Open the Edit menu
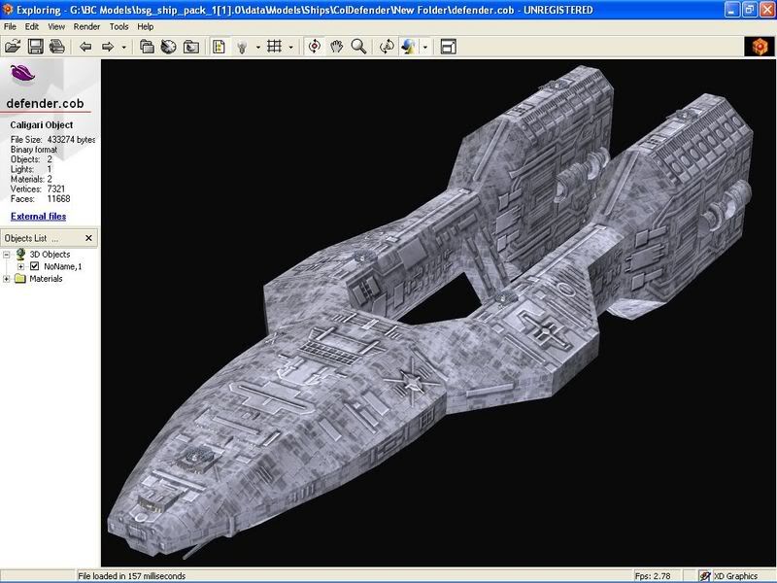777x583 pixels. pyautogui.click(x=32, y=27)
